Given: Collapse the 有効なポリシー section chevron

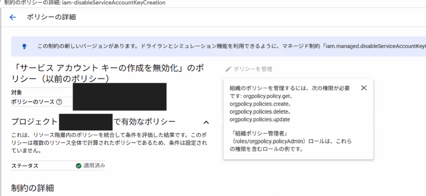Looking at the screenshot, I should coord(206,122).
